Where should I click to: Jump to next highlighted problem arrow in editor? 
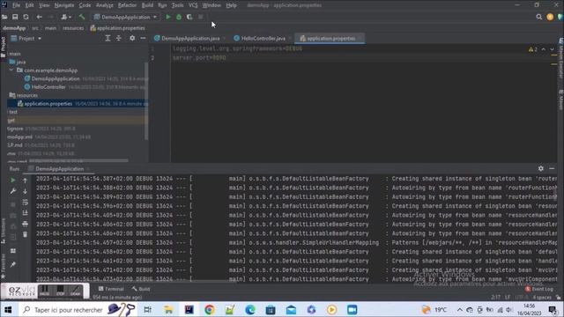click(552, 49)
